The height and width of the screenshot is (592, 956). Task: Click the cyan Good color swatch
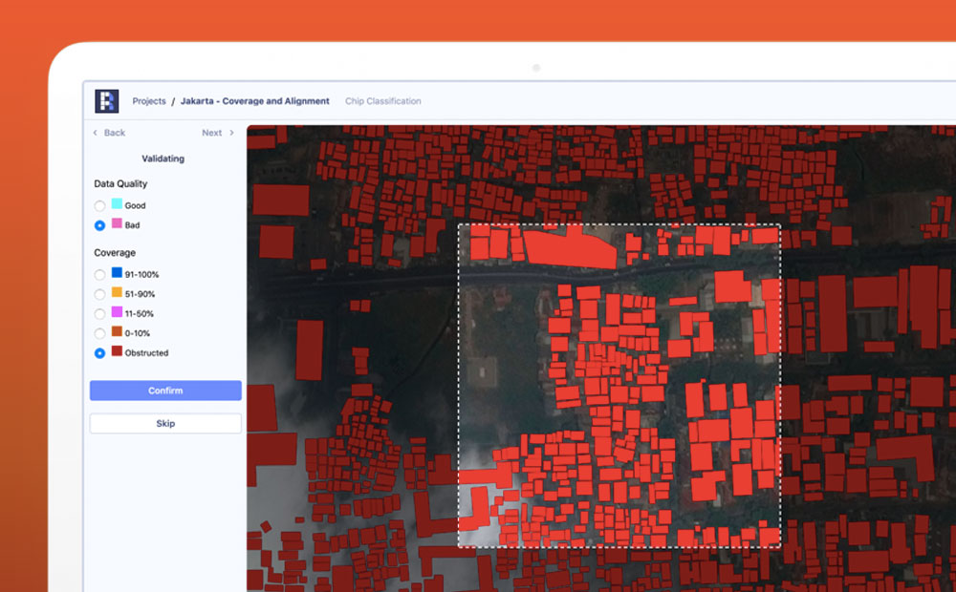(x=117, y=204)
